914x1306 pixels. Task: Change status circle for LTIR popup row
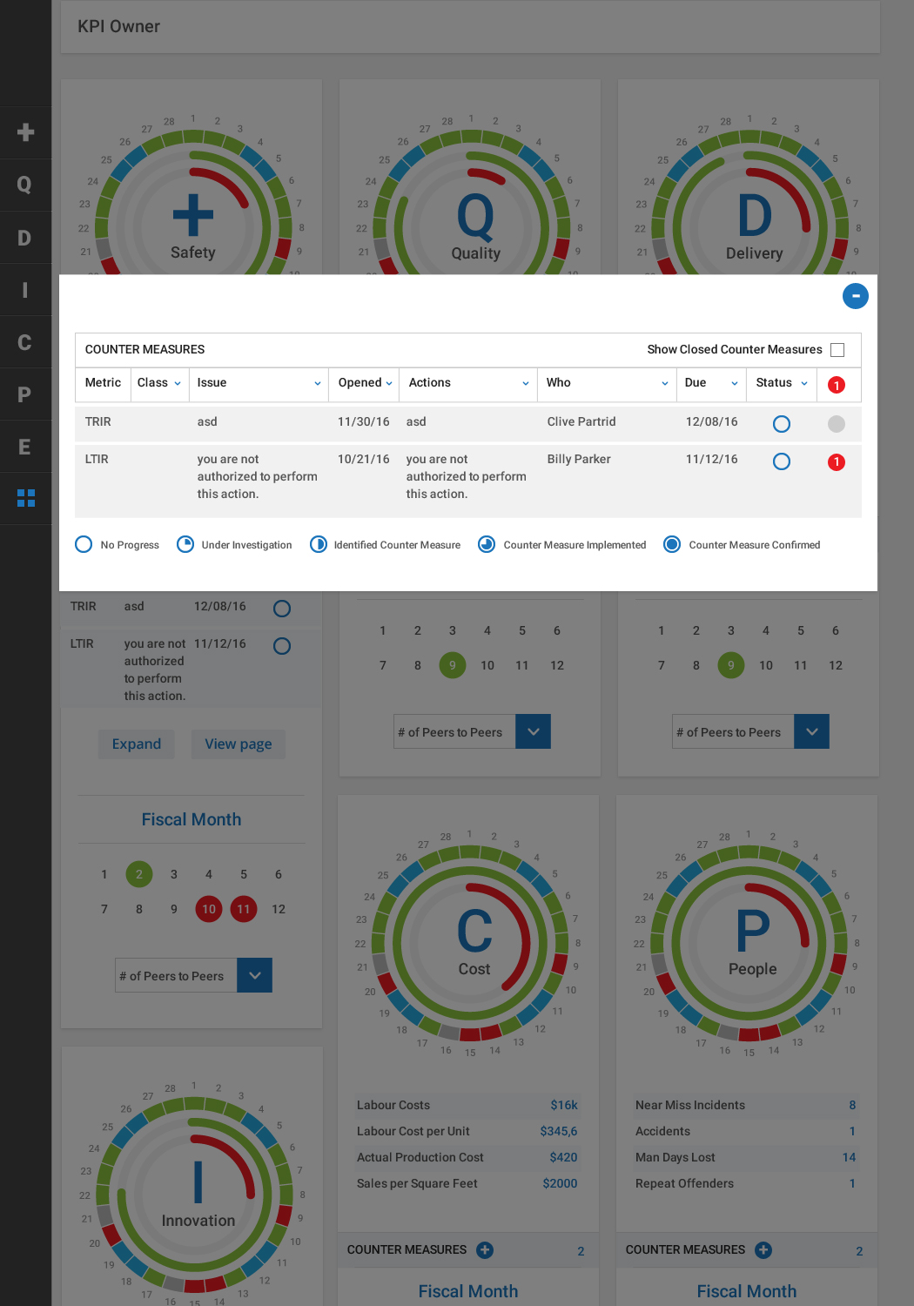(x=782, y=461)
